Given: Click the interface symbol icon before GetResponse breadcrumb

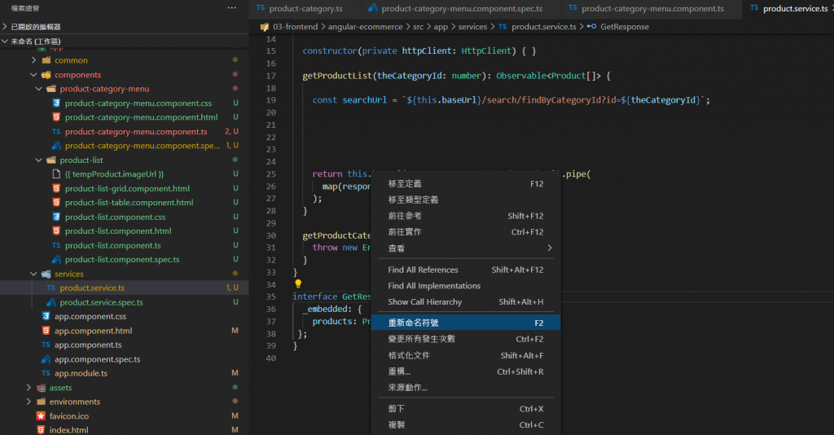Looking at the screenshot, I should click(591, 27).
